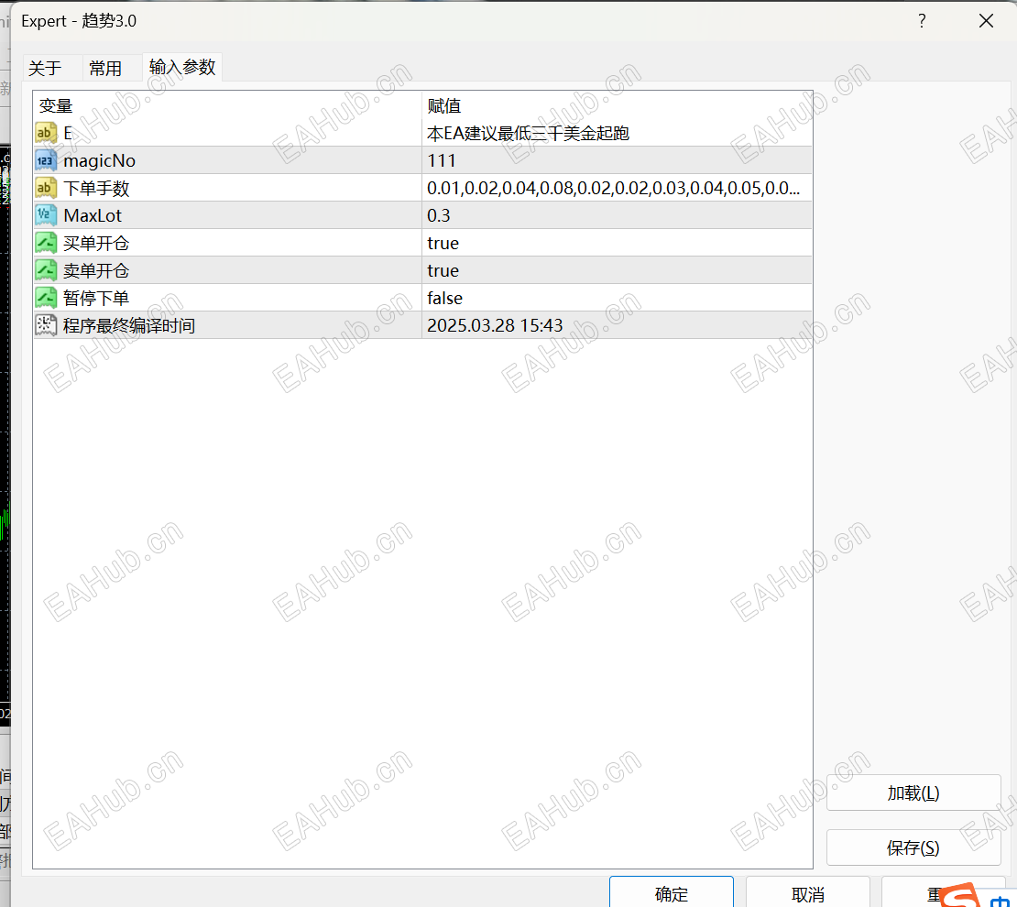Save parameters using 保存(S) button
The image size is (1017, 907).
tap(913, 847)
